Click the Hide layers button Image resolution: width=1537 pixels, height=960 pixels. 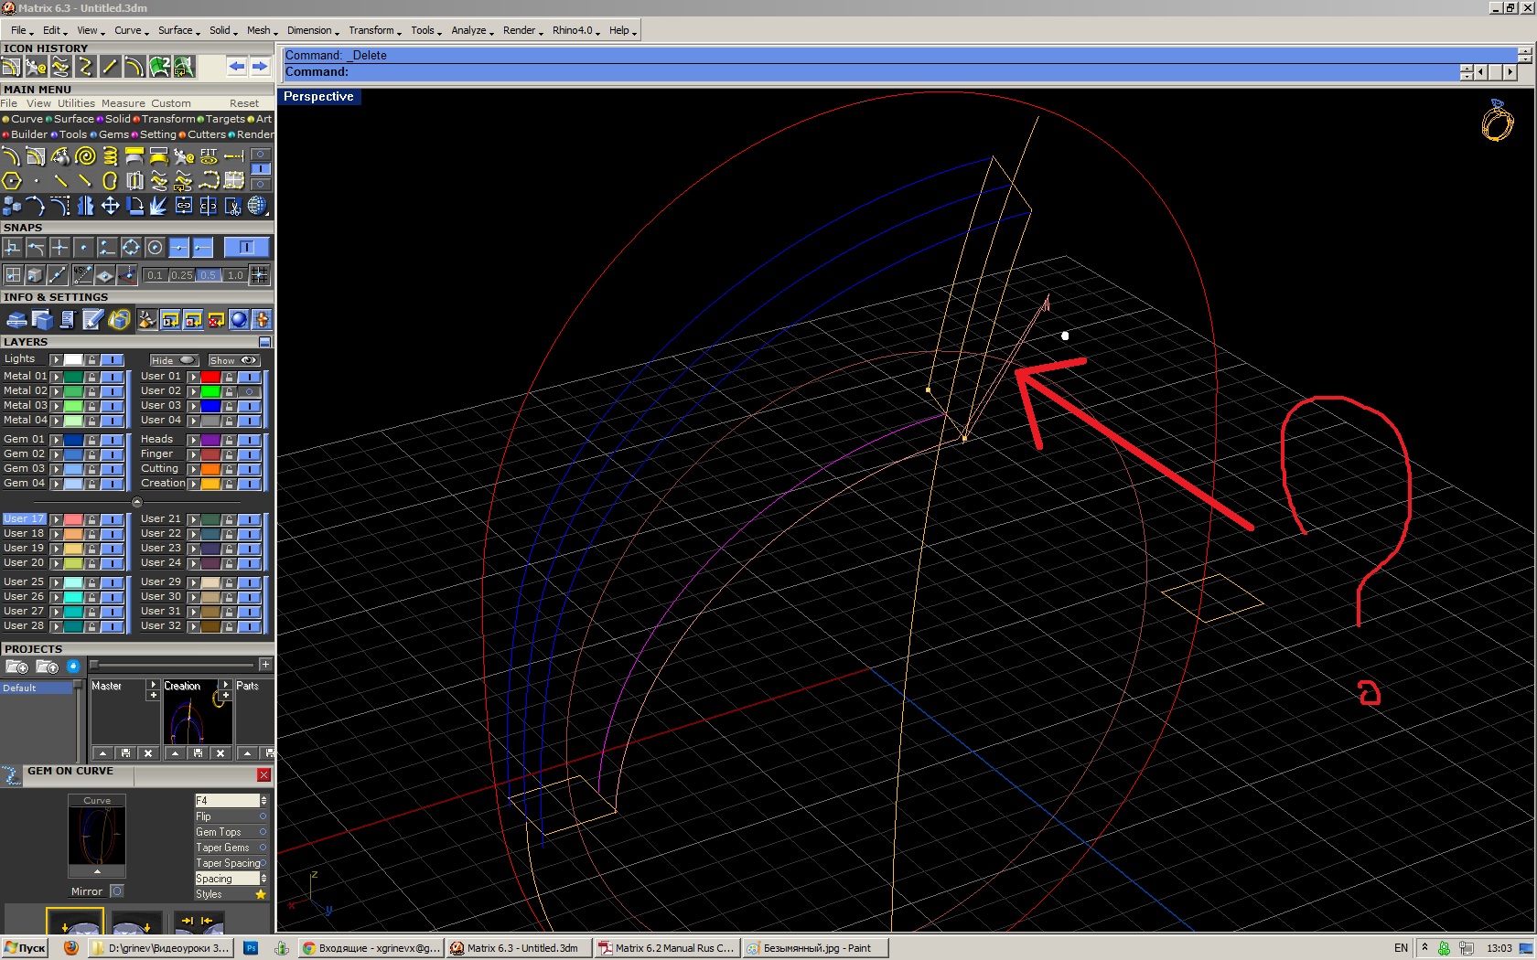click(x=174, y=360)
